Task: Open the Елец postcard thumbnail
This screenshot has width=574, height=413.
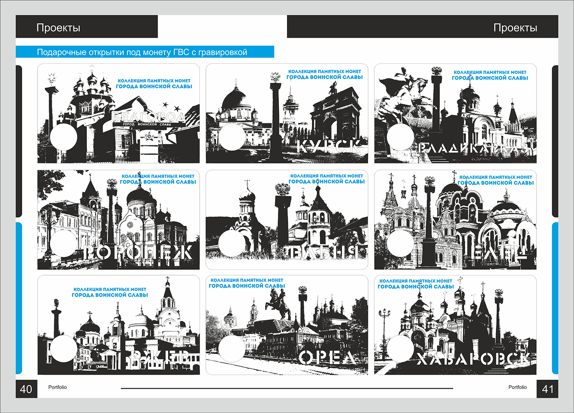Action: pos(455,220)
